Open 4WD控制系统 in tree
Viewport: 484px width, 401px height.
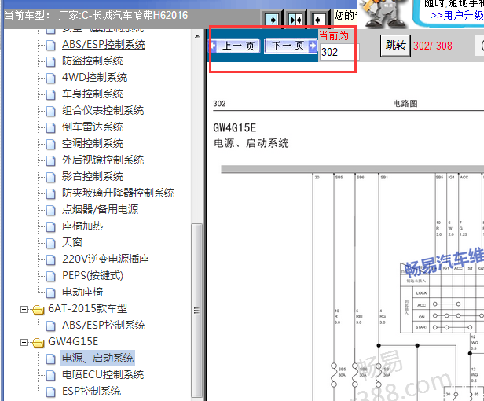95,77
